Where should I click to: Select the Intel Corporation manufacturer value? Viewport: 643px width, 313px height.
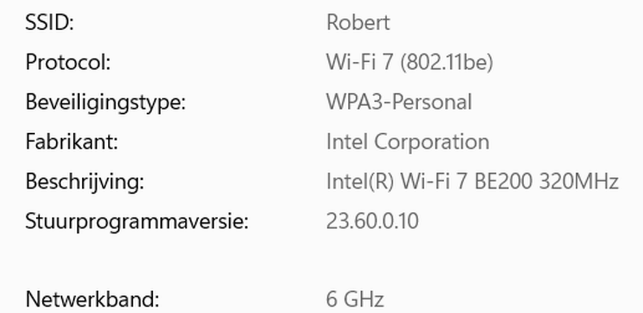(x=408, y=142)
